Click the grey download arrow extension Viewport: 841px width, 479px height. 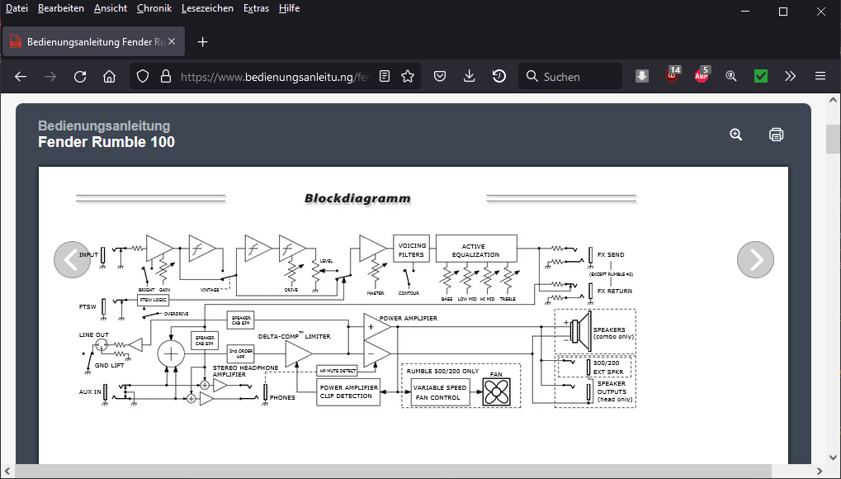(642, 76)
